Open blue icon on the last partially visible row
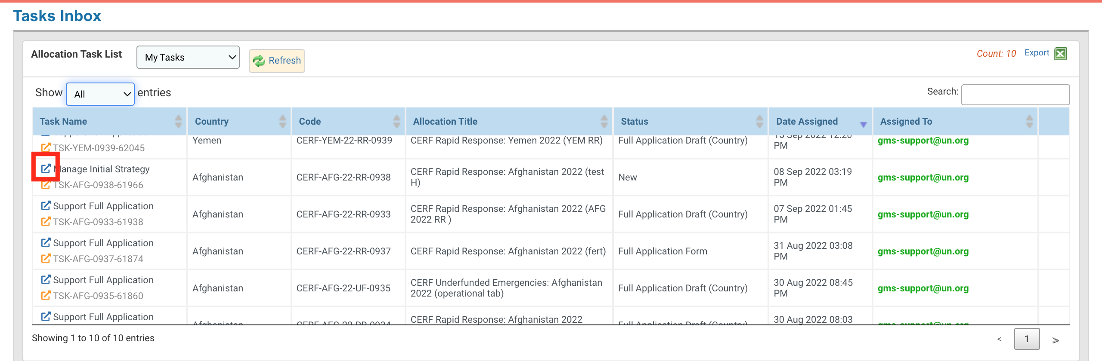Screen dimensions: 1102x361 [x=46, y=317]
